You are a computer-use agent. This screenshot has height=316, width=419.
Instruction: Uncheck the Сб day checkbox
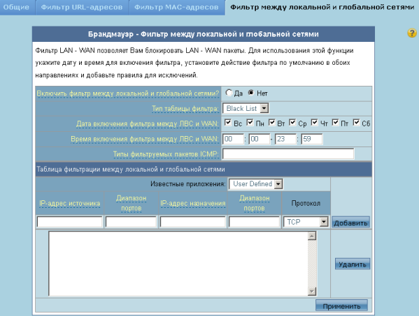point(356,122)
